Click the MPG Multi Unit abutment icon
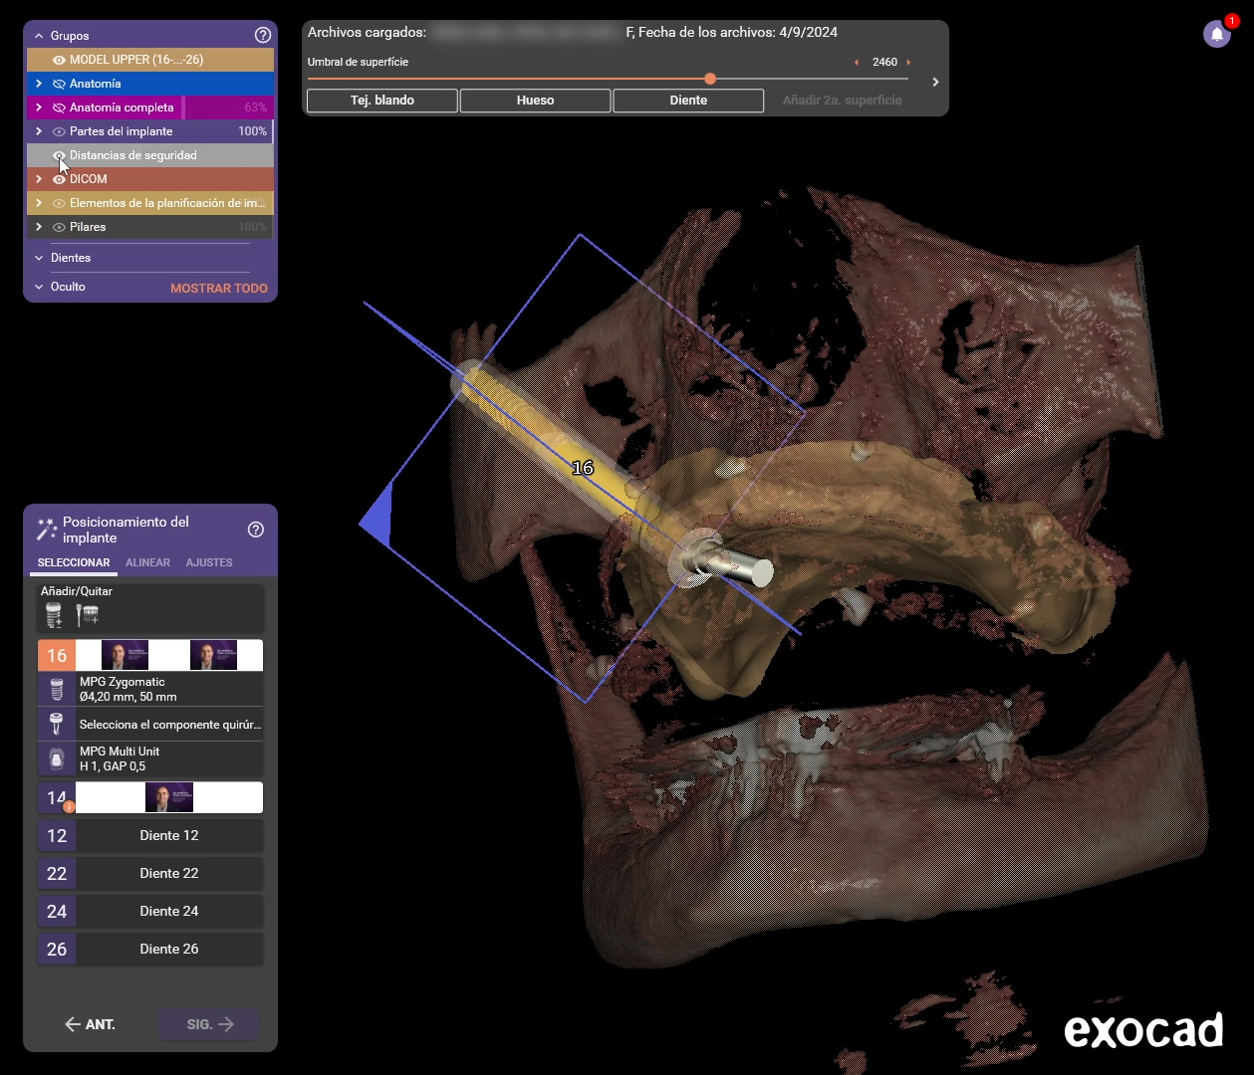 click(x=57, y=759)
